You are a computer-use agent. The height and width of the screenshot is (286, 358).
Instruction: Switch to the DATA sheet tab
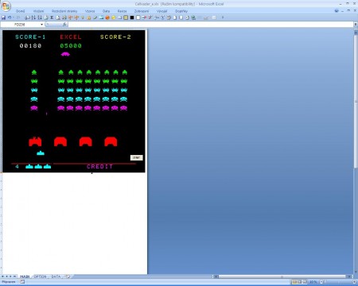(x=56, y=276)
